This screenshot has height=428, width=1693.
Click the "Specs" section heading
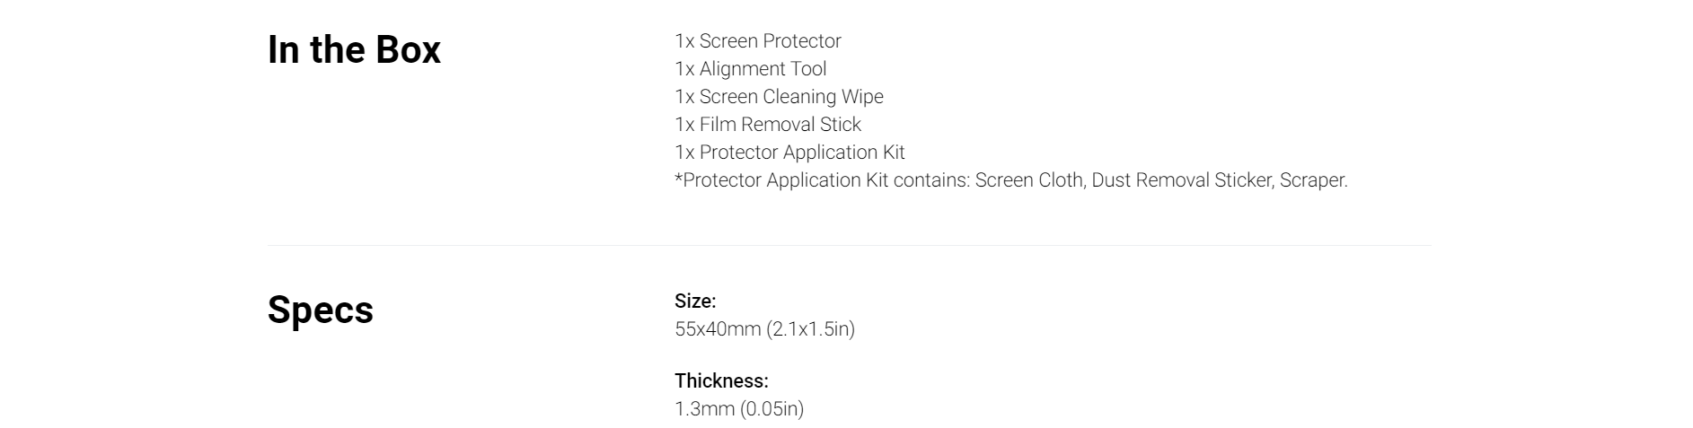point(320,310)
